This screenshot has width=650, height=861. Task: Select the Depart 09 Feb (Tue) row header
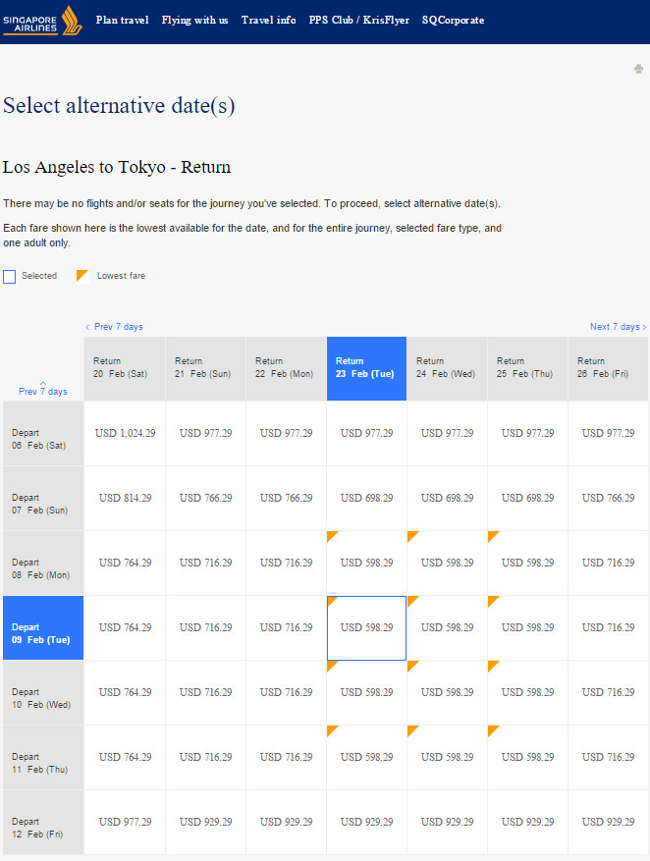click(43, 627)
